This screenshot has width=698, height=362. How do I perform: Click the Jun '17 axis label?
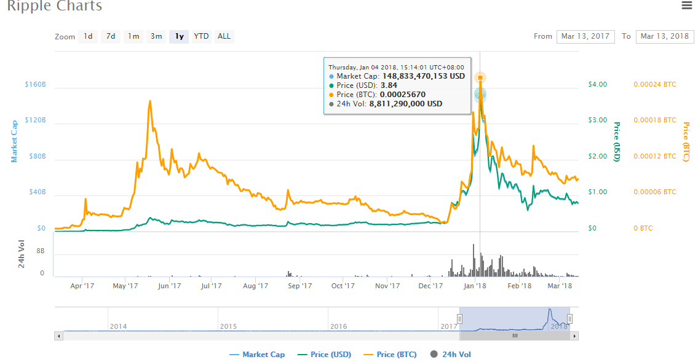[x=169, y=286]
